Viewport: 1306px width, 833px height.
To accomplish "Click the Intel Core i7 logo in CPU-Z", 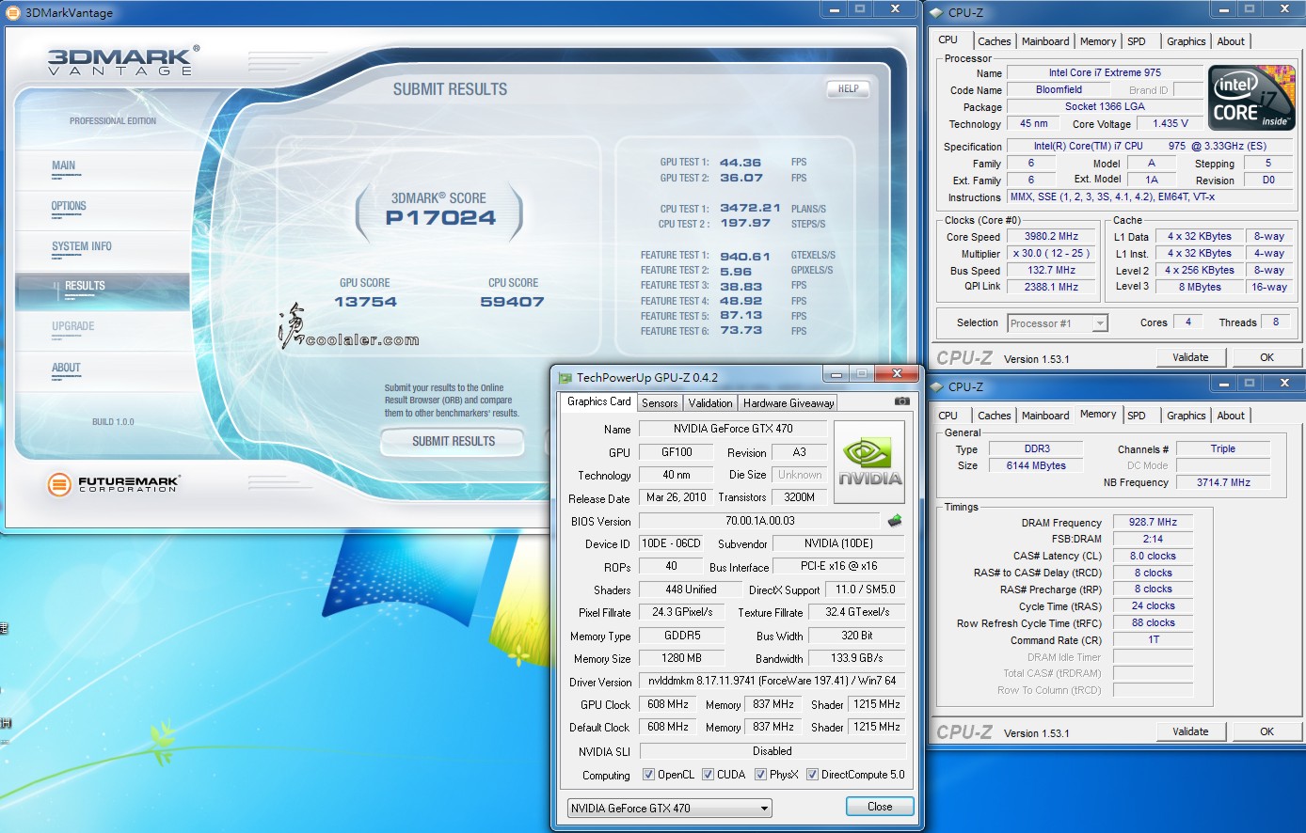I will tap(1251, 98).
